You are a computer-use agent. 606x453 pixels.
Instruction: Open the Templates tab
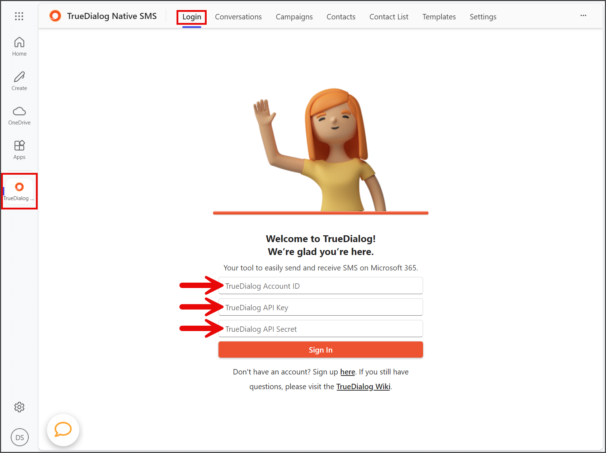tap(439, 17)
